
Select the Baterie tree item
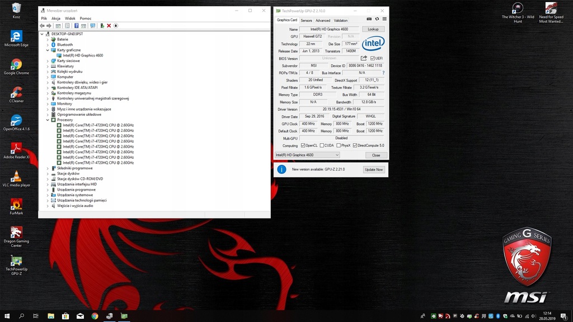point(63,40)
